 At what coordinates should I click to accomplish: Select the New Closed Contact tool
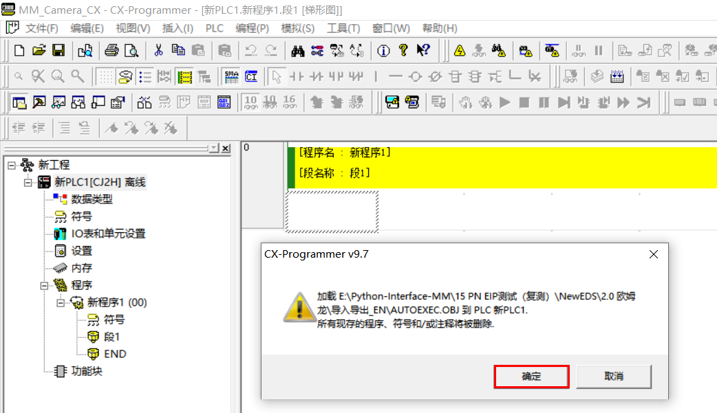(318, 77)
